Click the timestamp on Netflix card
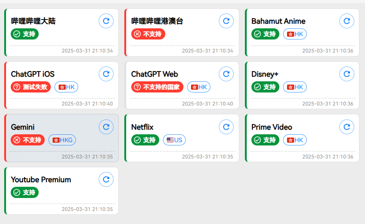This screenshot has height=224, width=365. (x=208, y=157)
